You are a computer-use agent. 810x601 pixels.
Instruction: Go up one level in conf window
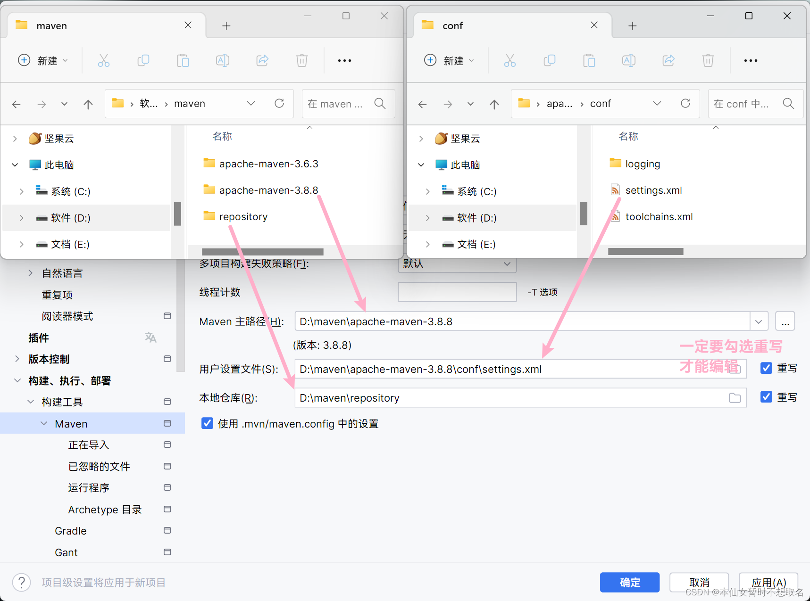pyautogui.click(x=494, y=104)
